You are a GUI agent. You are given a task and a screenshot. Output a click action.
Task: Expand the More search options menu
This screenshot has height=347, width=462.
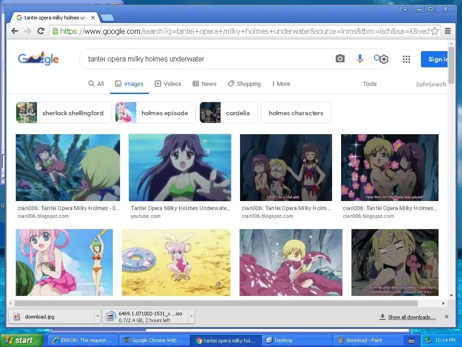coord(281,84)
